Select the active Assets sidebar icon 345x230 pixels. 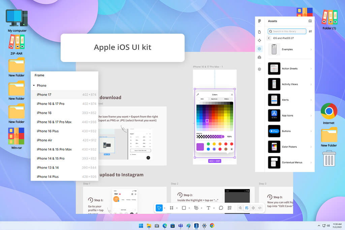(260, 49)
